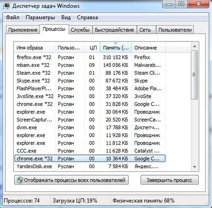Image resolution: width=212 pixels, height=208 pixels.
Task: Close the Диспетчер задач window
Action: click(198, 4)
